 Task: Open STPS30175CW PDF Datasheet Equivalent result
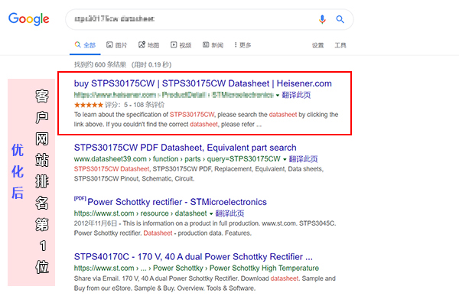point(185,148)
